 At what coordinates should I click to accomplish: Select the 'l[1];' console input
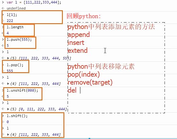[12, 15]
